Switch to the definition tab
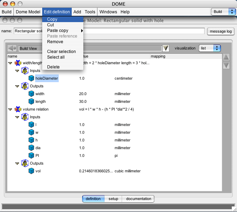The width and height of the screenshot is (237, 212). pos(93,199)
